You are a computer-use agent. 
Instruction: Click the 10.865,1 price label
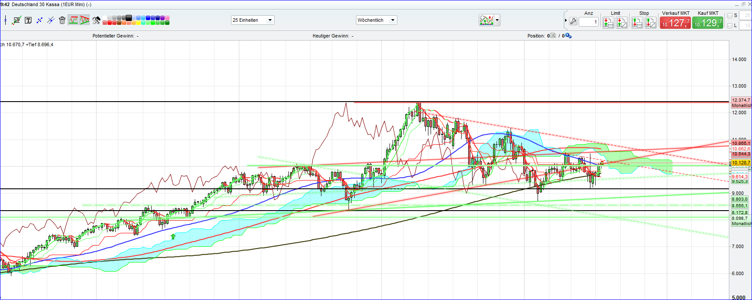point(741,143)
